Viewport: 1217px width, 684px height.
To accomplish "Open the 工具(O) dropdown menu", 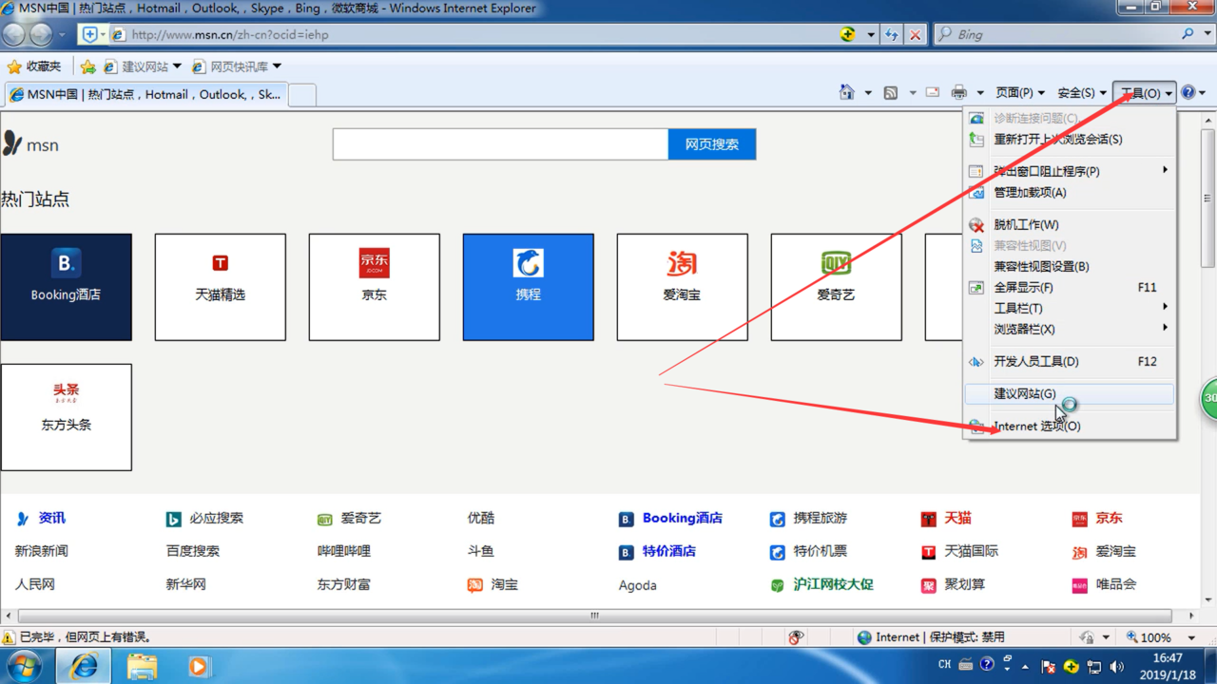I will [1146, 92].
